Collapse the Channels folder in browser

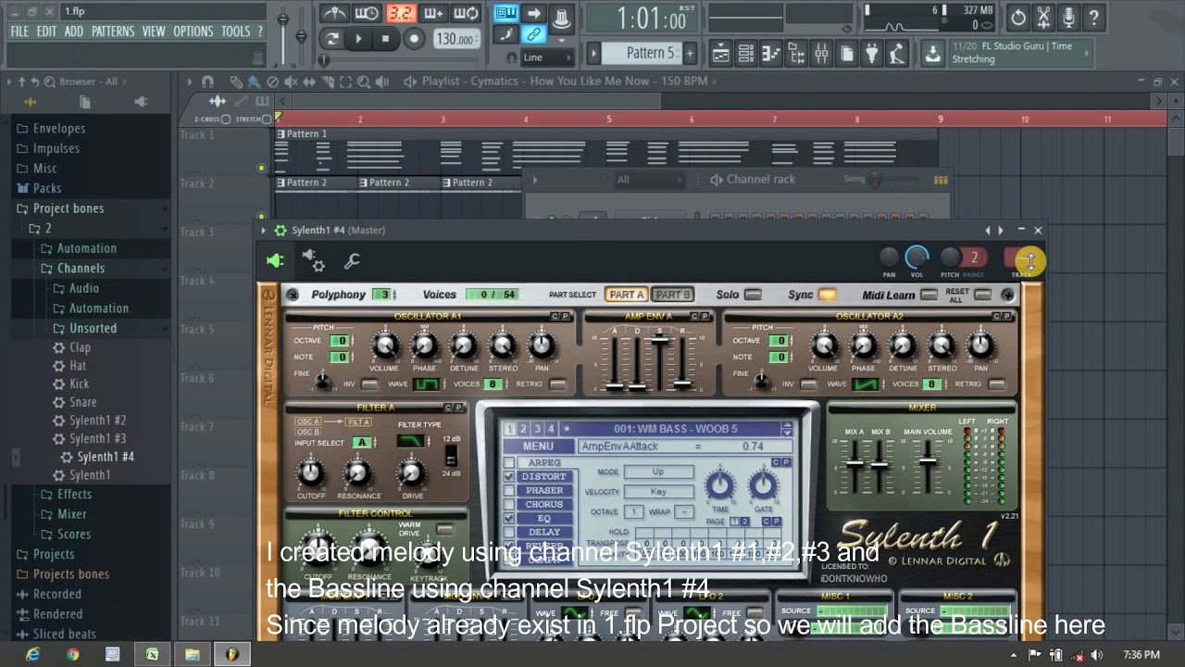(81, 269)
